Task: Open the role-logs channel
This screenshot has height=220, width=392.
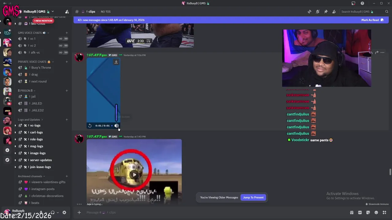Action: [42, 139]
